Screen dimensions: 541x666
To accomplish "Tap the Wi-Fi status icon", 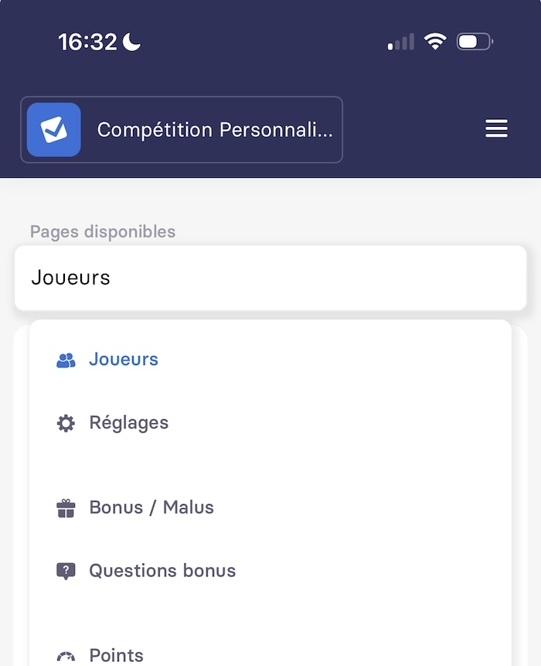I will tap(435, 42).
